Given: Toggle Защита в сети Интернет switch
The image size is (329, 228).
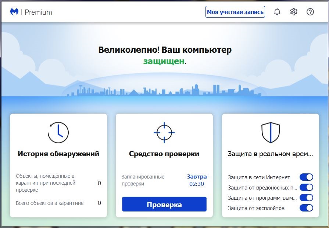Looking at the screenshot, I should tap(306, 177).
